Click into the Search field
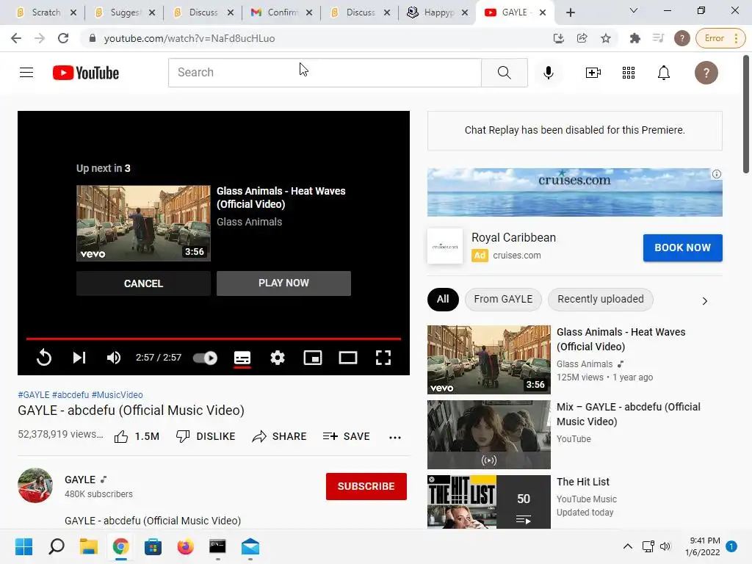The height and width of the screenshot is (564, 752). (x=325, y=73)
